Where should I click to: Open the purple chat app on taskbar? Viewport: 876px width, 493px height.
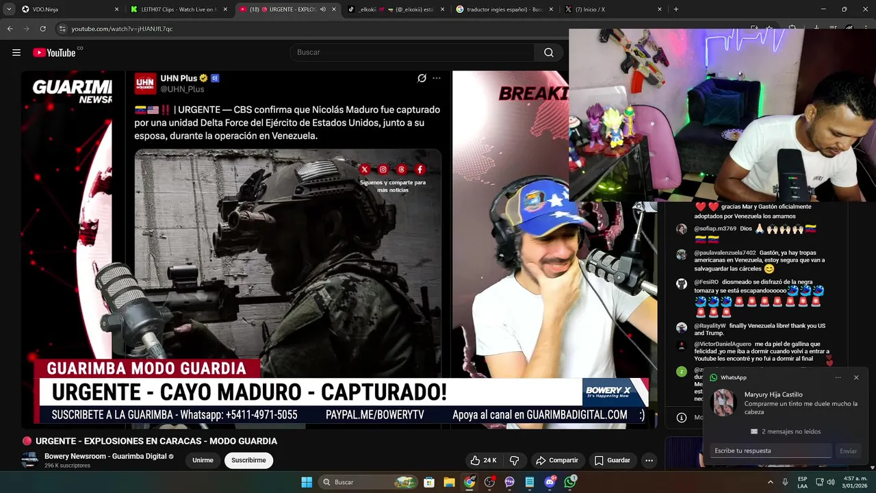point(510,482)
